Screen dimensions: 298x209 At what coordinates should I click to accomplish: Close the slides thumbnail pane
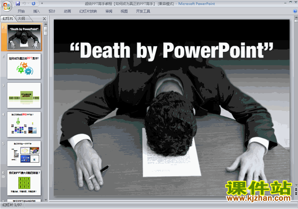tap(44, 19)
